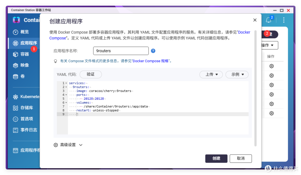This screenshot has height=175, width=301.
Task: Expand Advanced Settings (高级设置) chevron
Action: click(x=81, y=145)
